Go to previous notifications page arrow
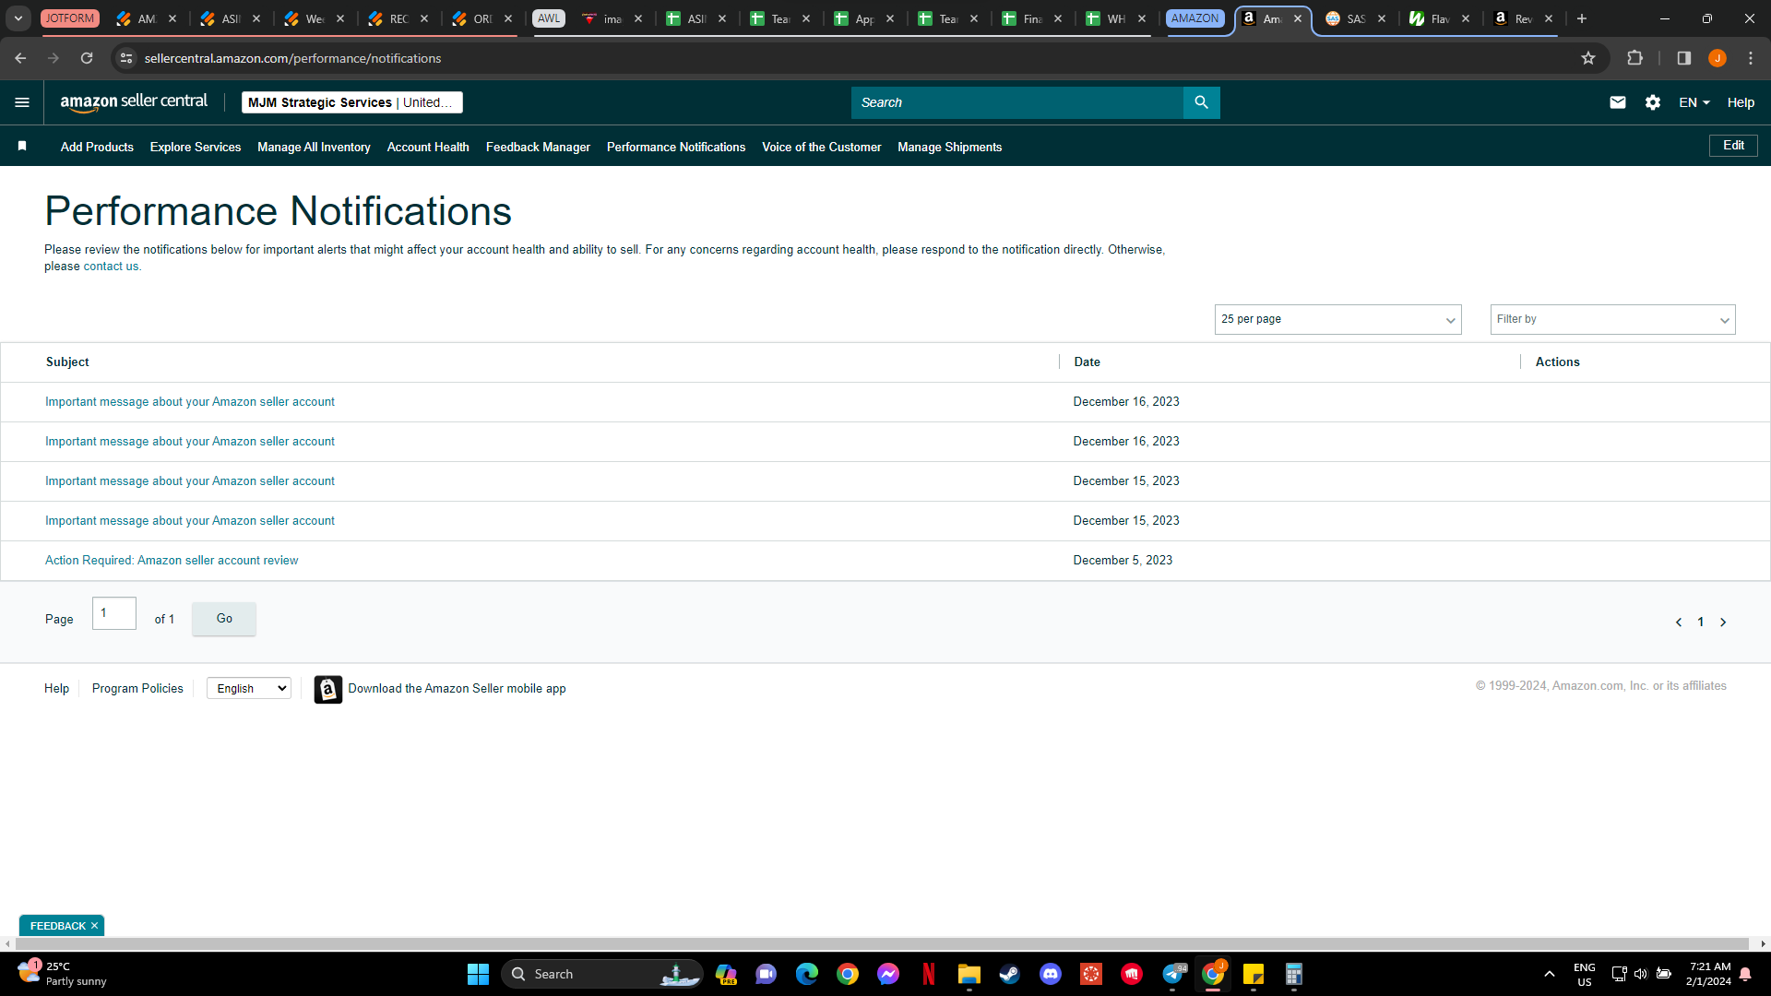Screen dimensions: 1771x996 pos(1679,622)
